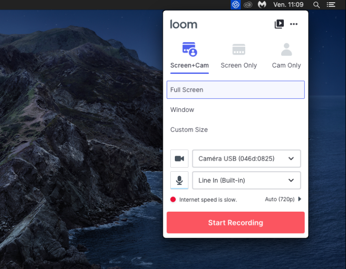Open Notification Center list icon

(331, 5)
